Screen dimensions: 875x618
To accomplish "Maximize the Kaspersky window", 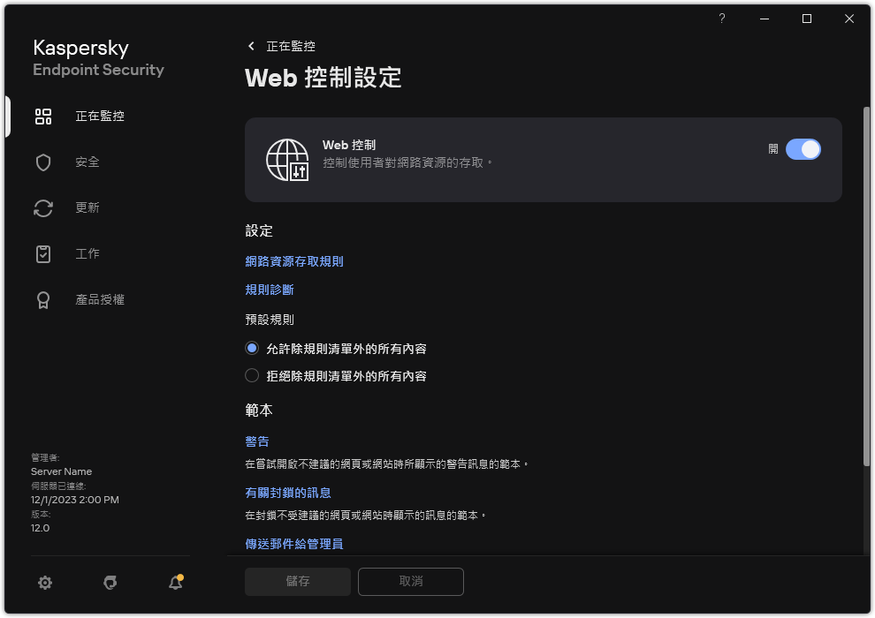I will (x=806, y=19).
